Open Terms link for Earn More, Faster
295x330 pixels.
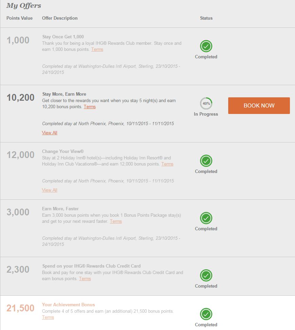pos(116,221)
